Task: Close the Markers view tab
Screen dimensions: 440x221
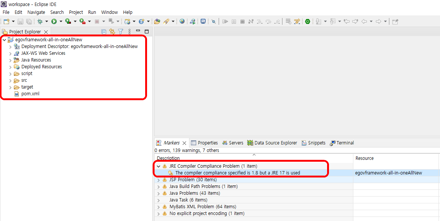Action: [x=184, y=143]
